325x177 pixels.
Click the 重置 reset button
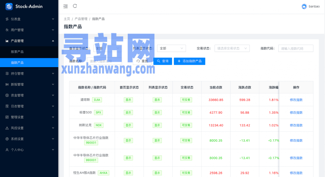[x=142, y=61]
